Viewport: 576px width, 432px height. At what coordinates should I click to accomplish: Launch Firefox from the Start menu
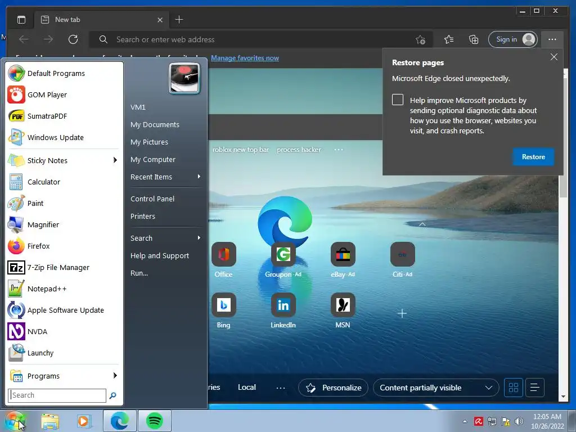tap(63, 246)
